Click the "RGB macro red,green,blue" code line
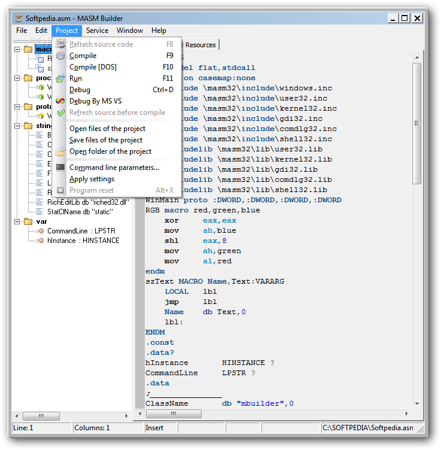This screenshot has height=450, width=441. pos(203,211)
